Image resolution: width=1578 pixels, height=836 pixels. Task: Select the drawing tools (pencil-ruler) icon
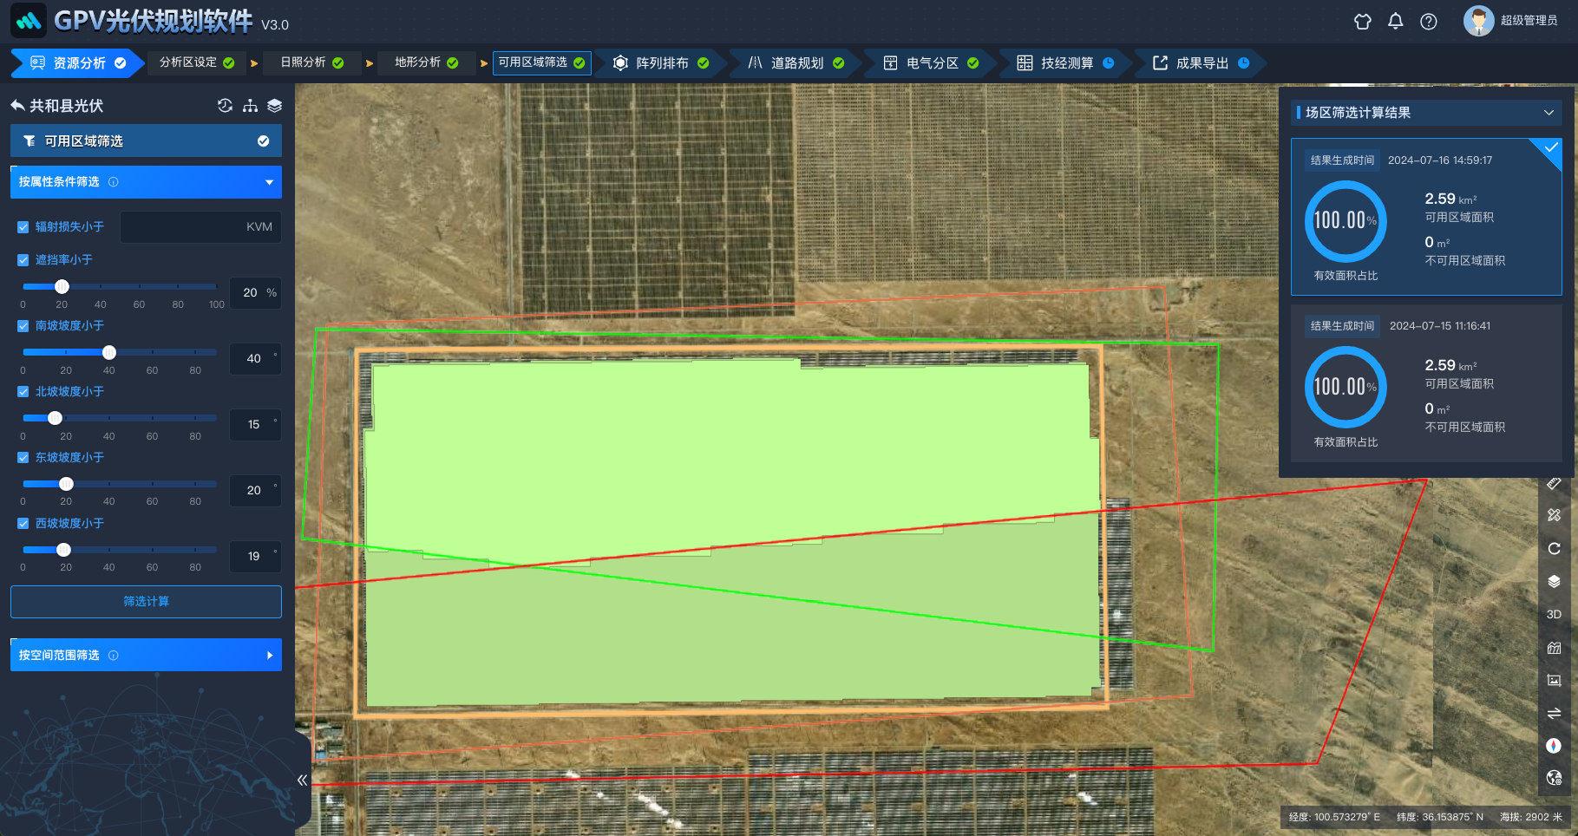[x=1554, y=515]
